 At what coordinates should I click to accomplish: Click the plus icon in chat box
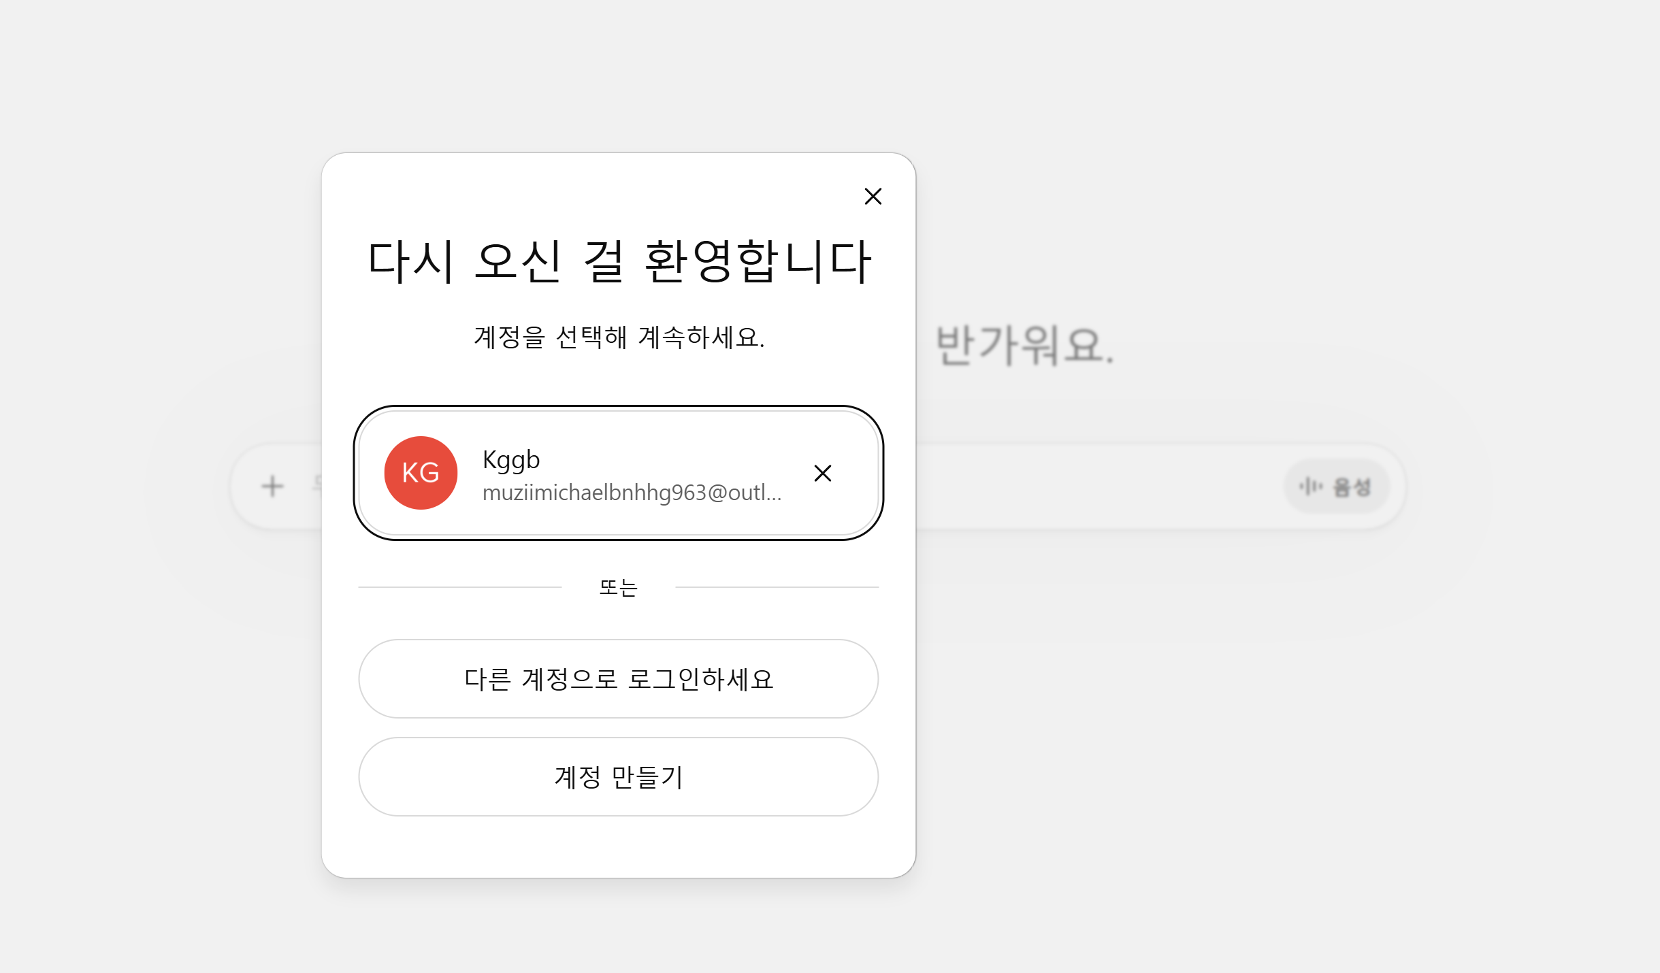click(x=272, y=486)
